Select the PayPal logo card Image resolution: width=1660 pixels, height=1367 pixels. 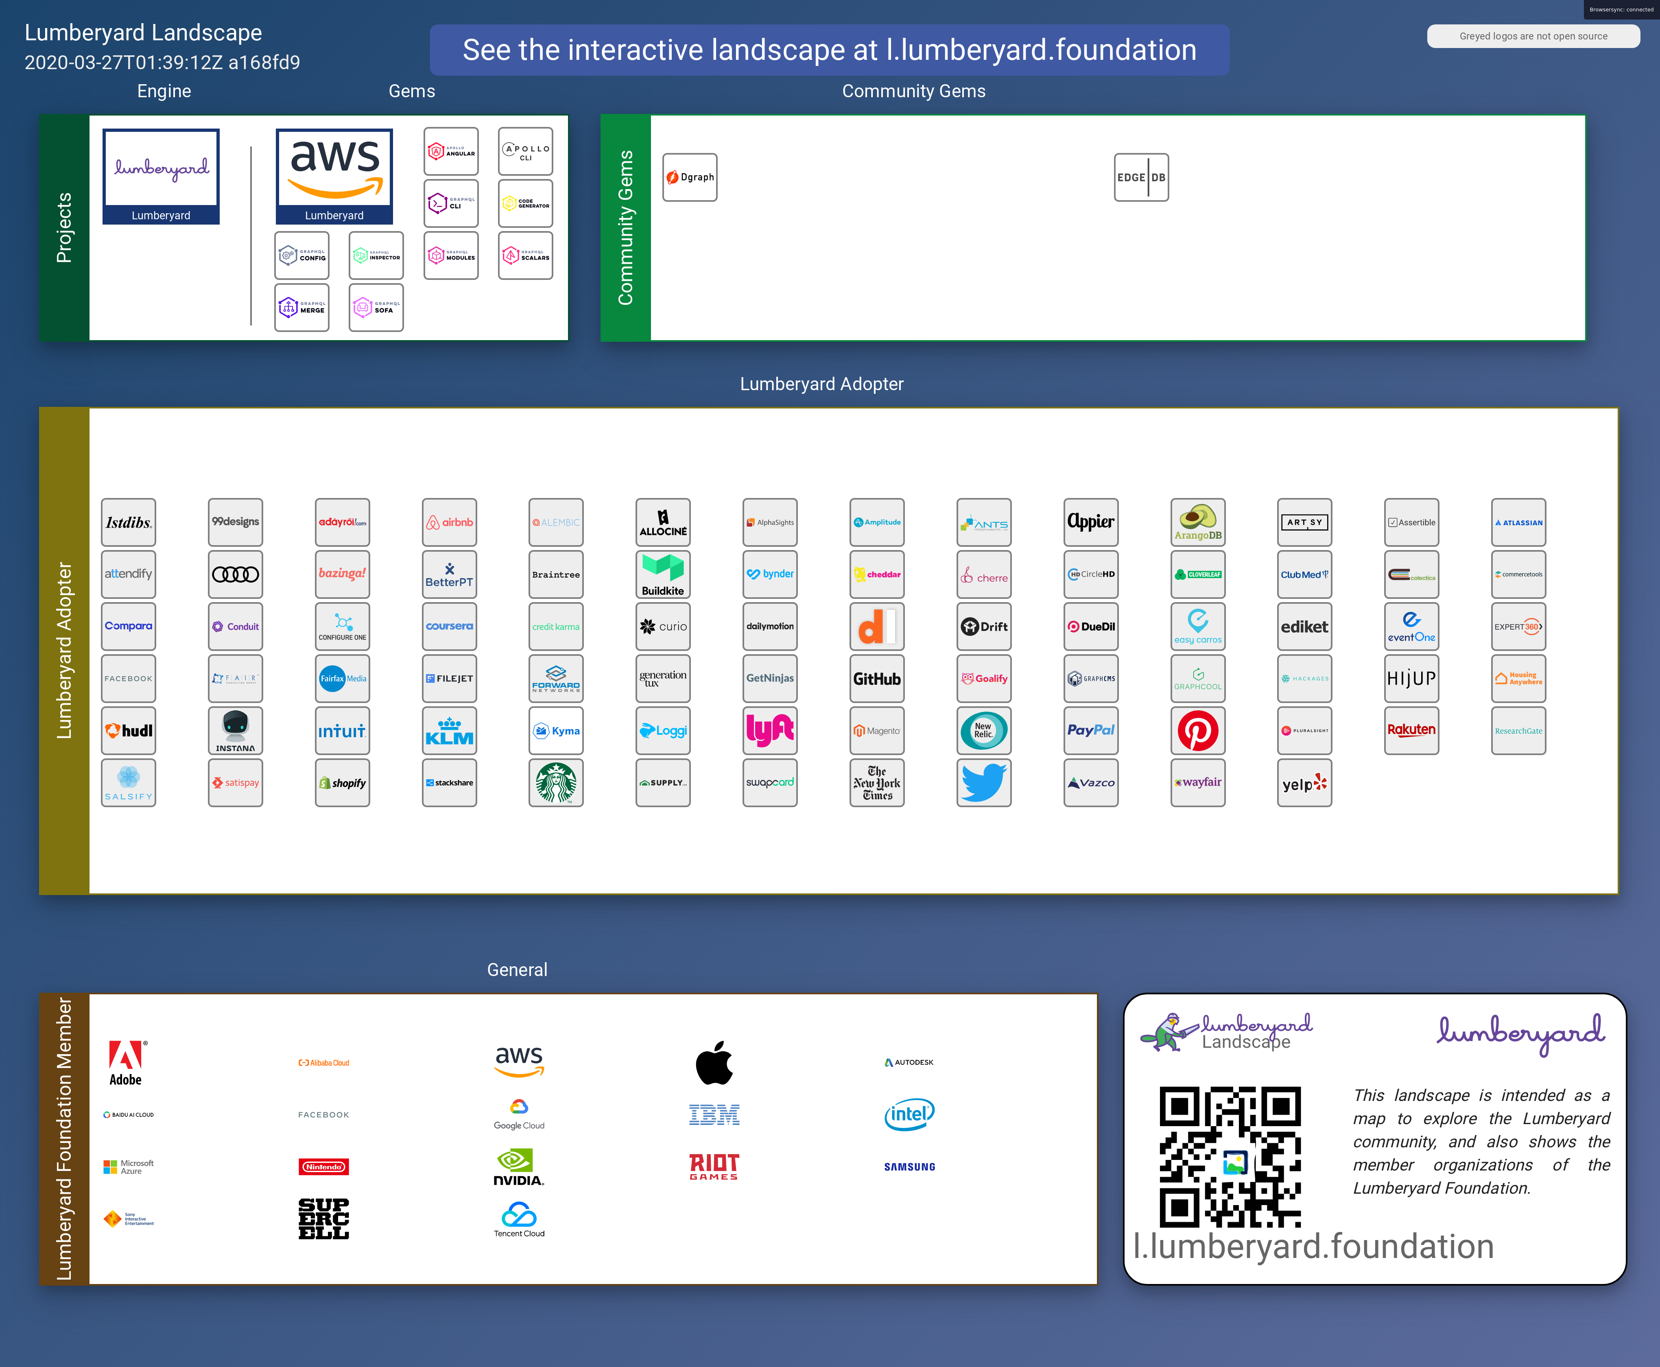tap(1091, 731)
